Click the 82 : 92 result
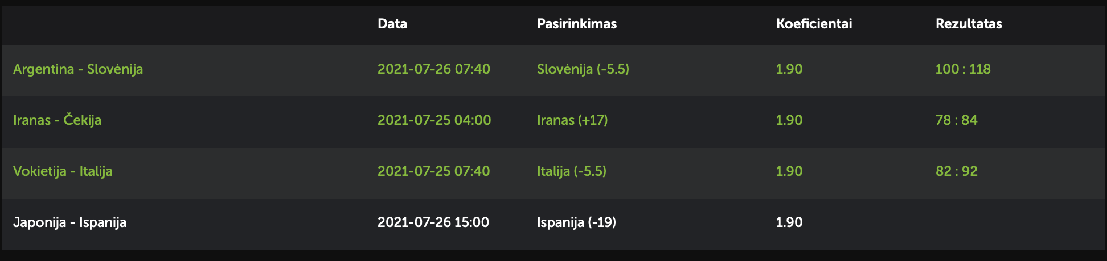 click(x=957, y=171)
